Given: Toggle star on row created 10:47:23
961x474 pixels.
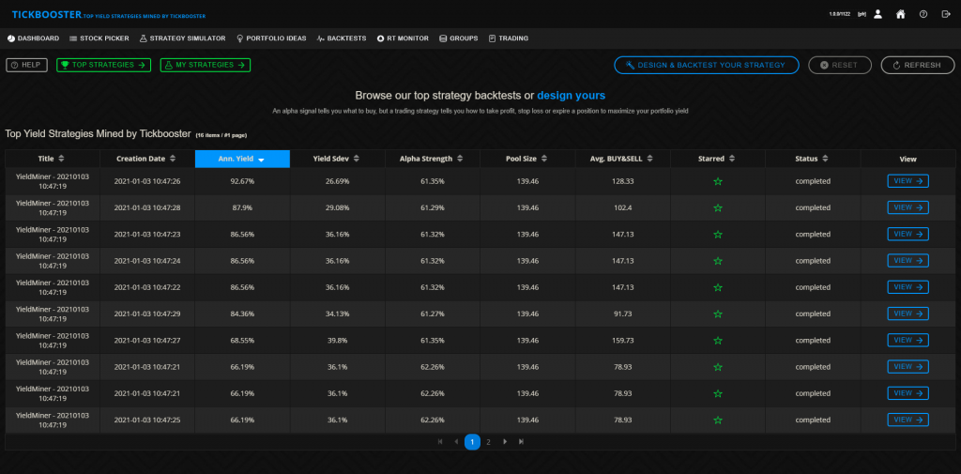Looking at the screenshot, I should pos(718,235).
